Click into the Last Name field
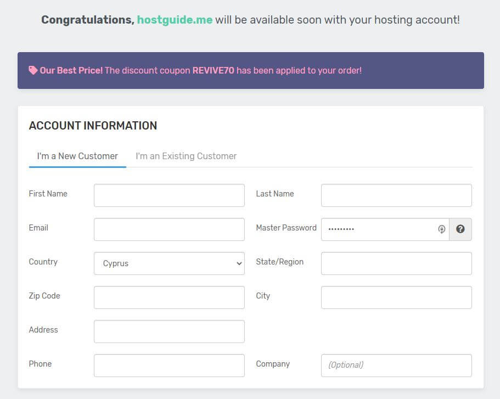 pos(396,195)
